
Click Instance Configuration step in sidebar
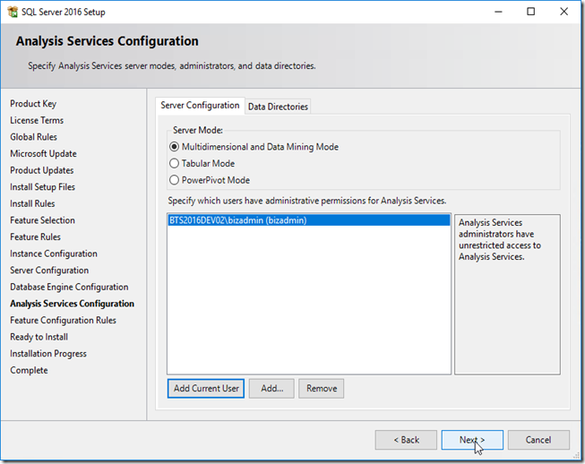[54, 253]
